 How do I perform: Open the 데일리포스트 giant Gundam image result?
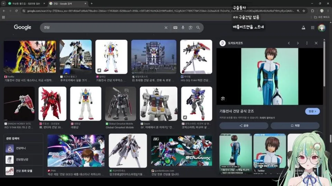(x=154, y=57)
